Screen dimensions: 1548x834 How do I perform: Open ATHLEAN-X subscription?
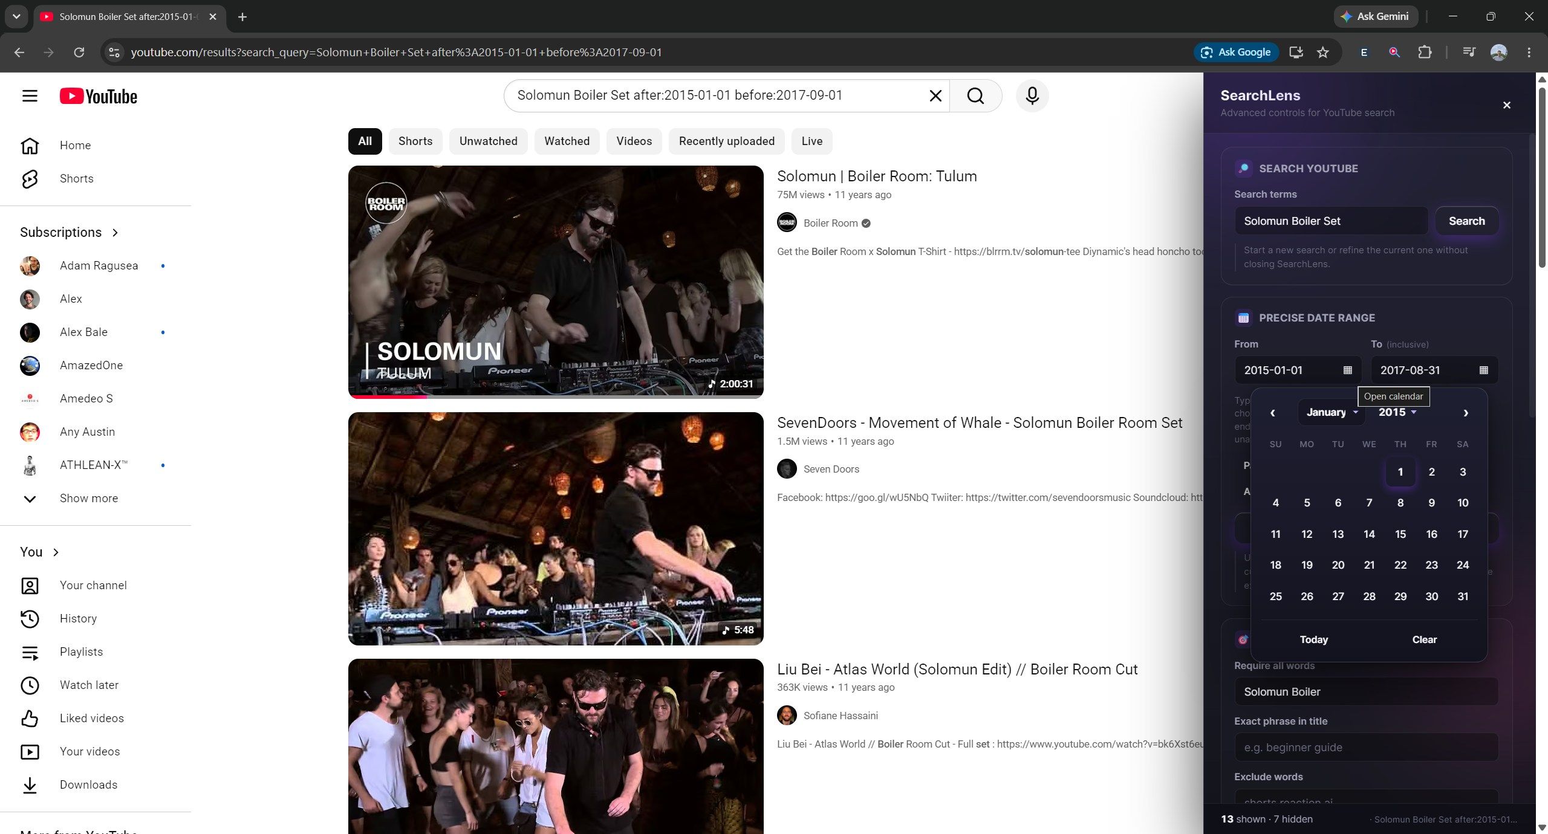pyautogui.click(x=96, y=465)
